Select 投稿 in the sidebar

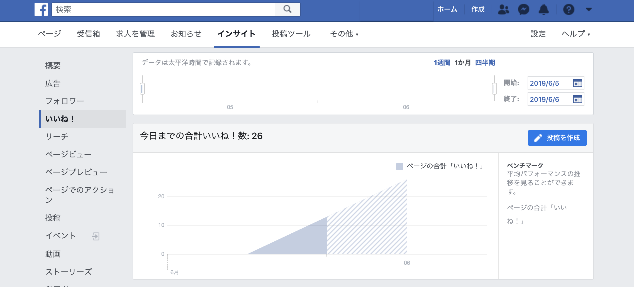point(53,218)
